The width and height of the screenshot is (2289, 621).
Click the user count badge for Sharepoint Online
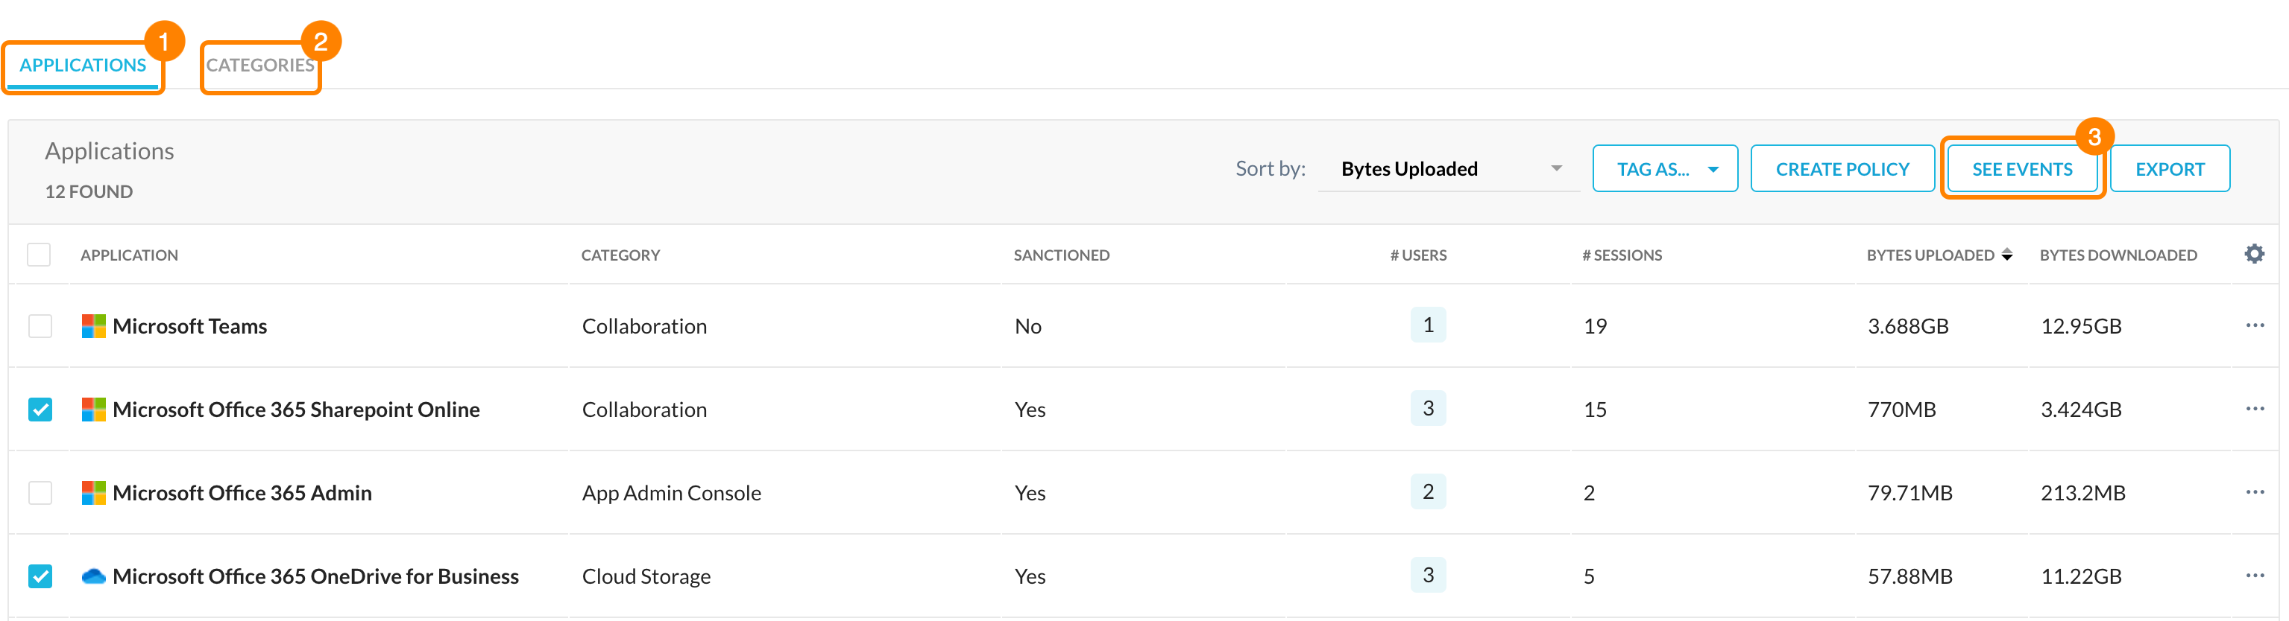coord(1428,408)
